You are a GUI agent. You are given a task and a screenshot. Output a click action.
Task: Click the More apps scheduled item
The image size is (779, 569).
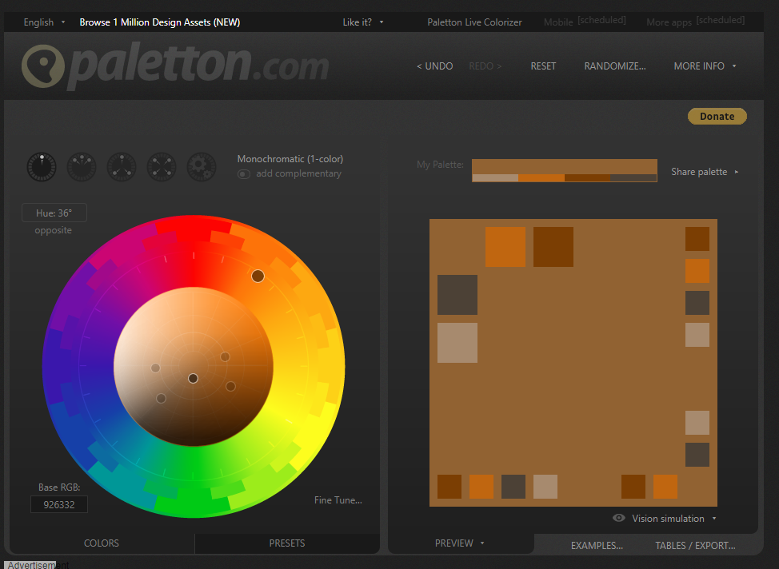click(696, 22)
